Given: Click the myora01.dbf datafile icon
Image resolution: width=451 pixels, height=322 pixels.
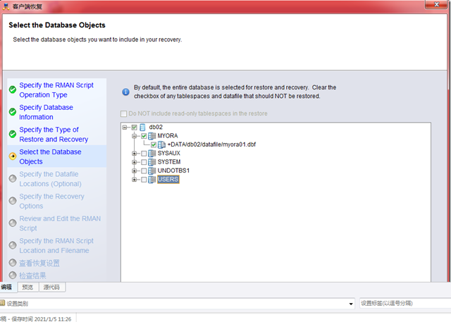Looking at the screenshot, I should 161,144.
